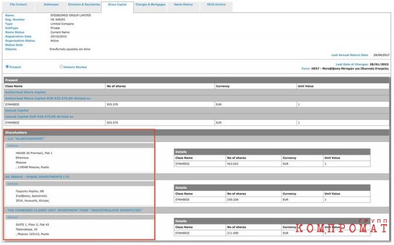The image size is (394, 245).
Task: Click the SubType value Private
Action: [55, 28]
